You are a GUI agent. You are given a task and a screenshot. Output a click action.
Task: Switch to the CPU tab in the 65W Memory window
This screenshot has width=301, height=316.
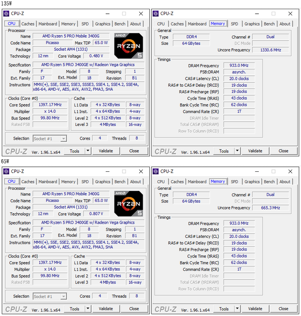(x=161, y=181)
